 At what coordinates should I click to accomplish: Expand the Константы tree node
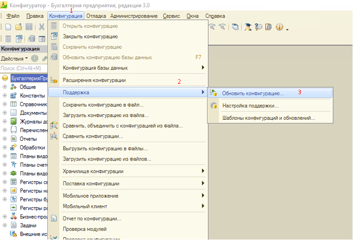click(4, 96)
